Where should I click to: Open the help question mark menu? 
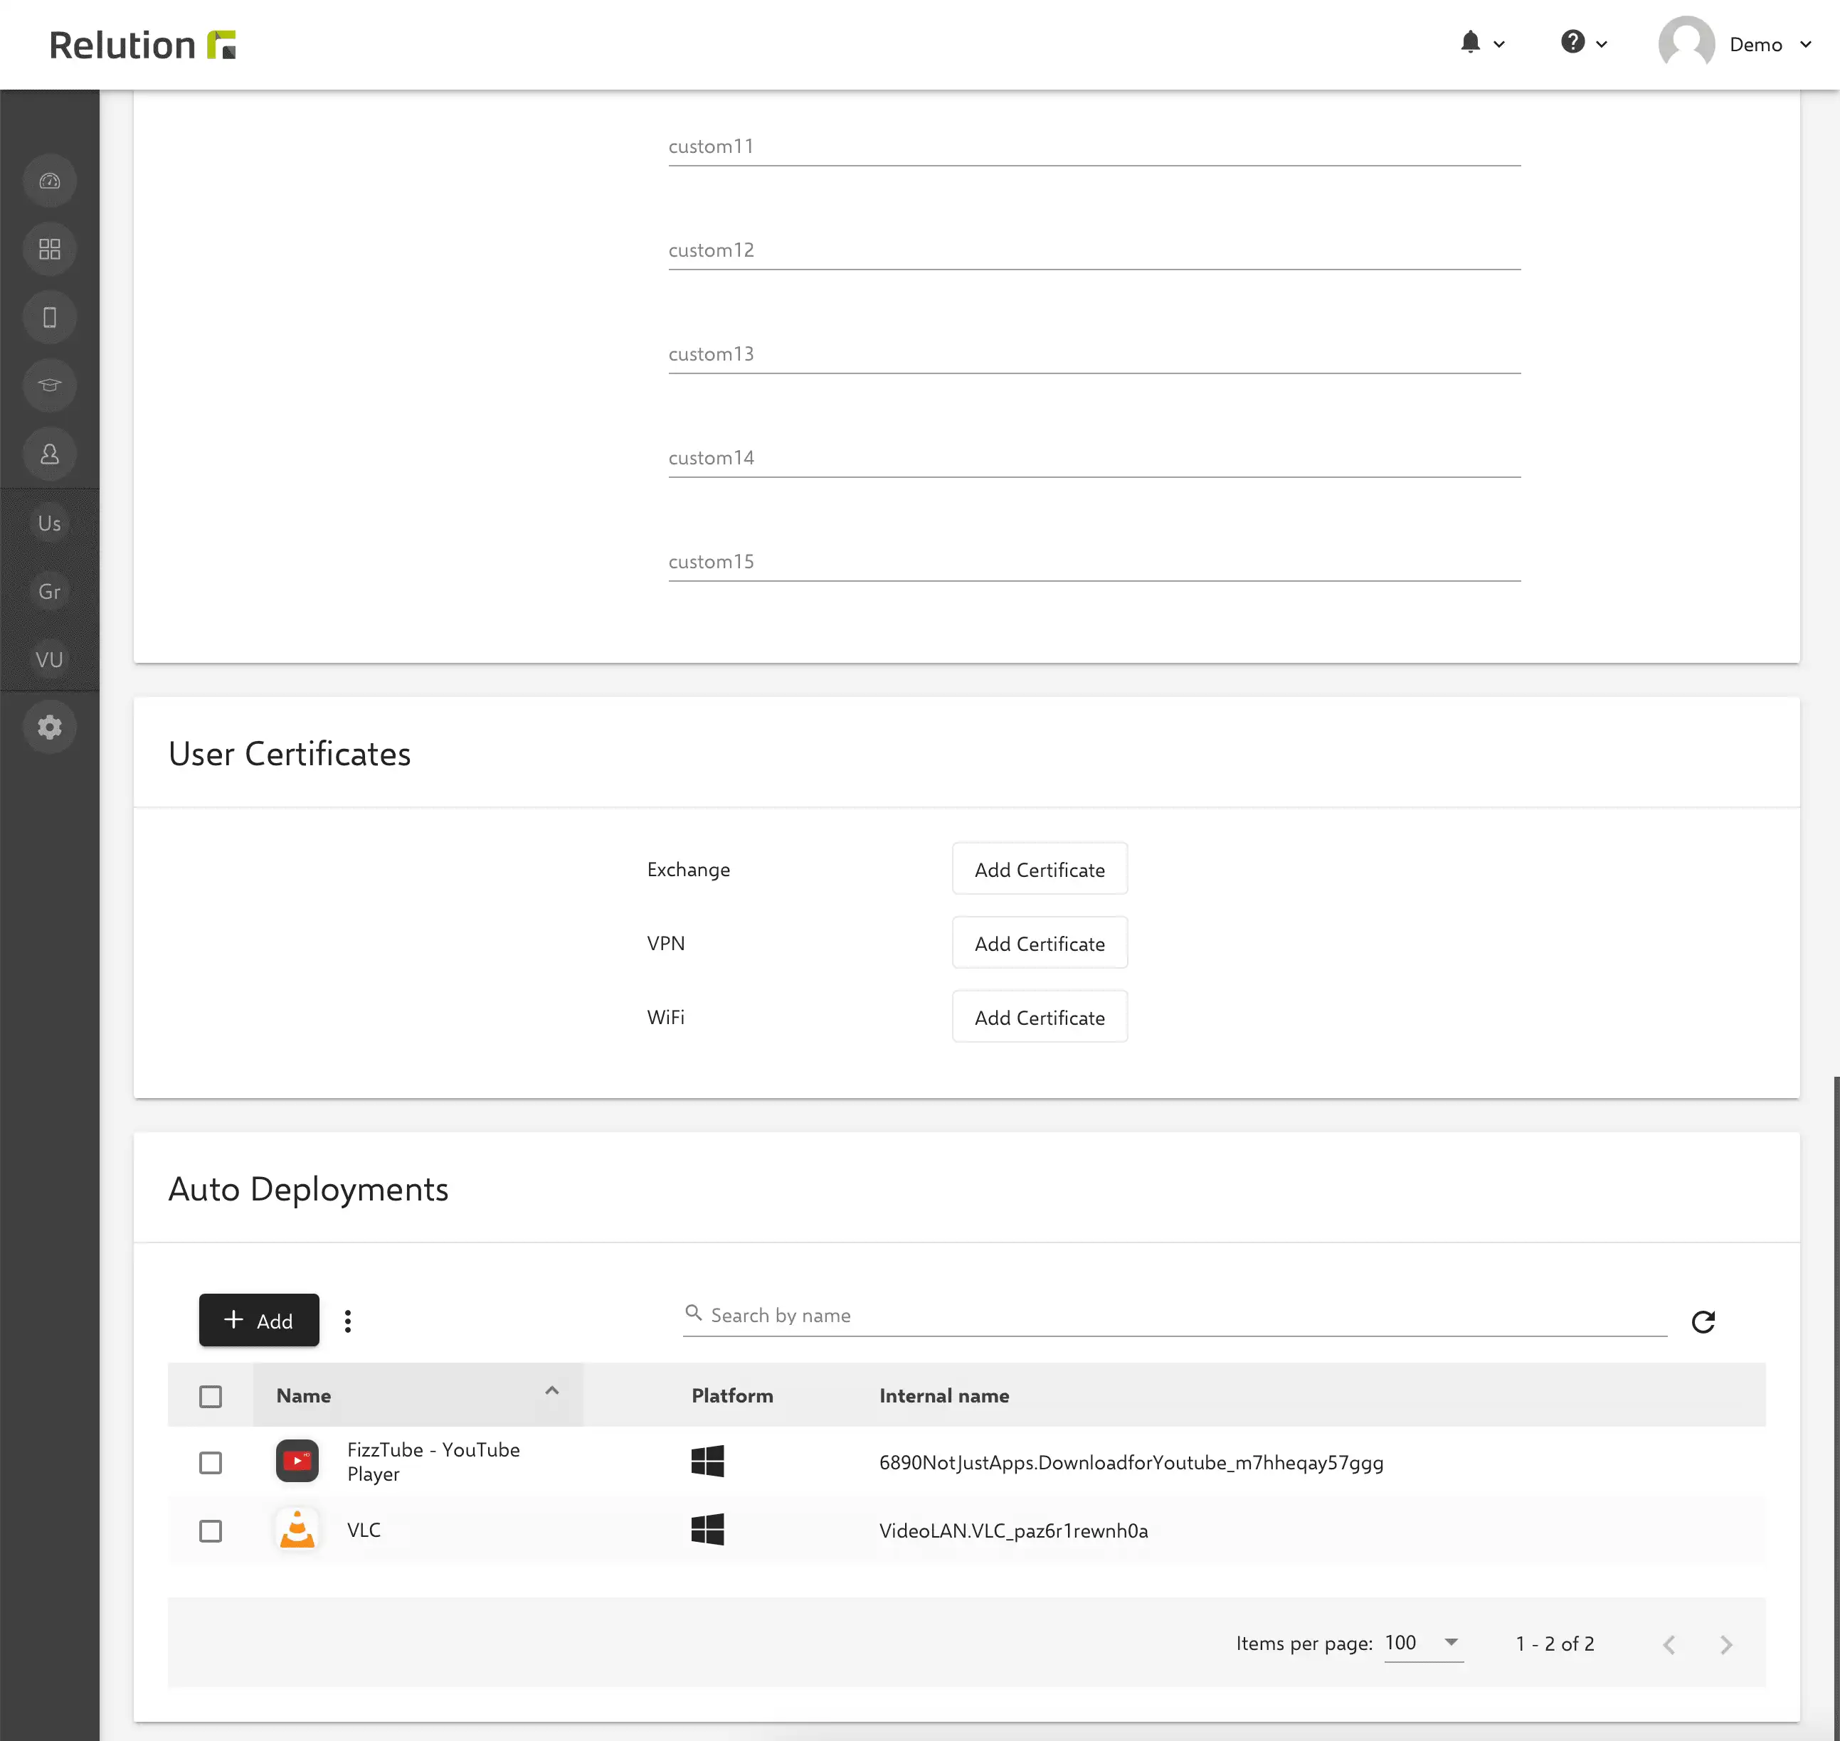click(x=1584, y=43)
